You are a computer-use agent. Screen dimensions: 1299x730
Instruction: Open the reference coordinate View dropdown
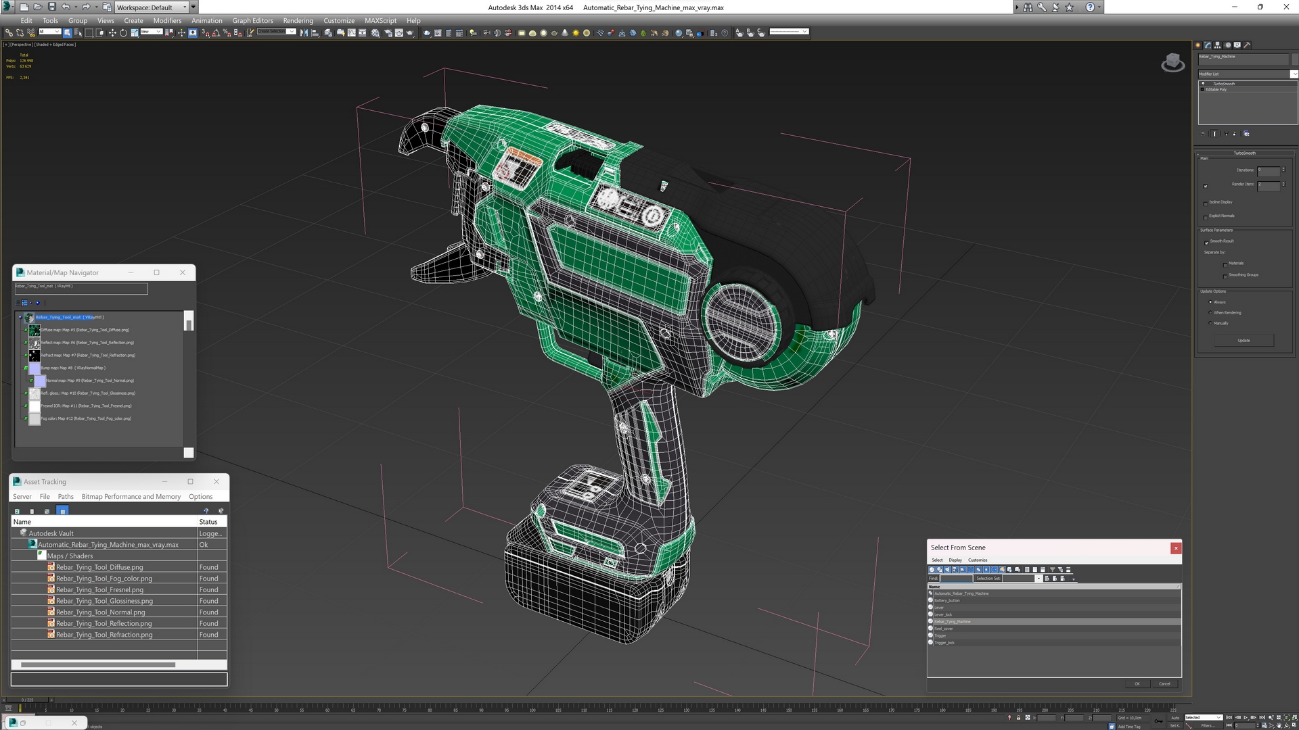(x=151, y=31)
